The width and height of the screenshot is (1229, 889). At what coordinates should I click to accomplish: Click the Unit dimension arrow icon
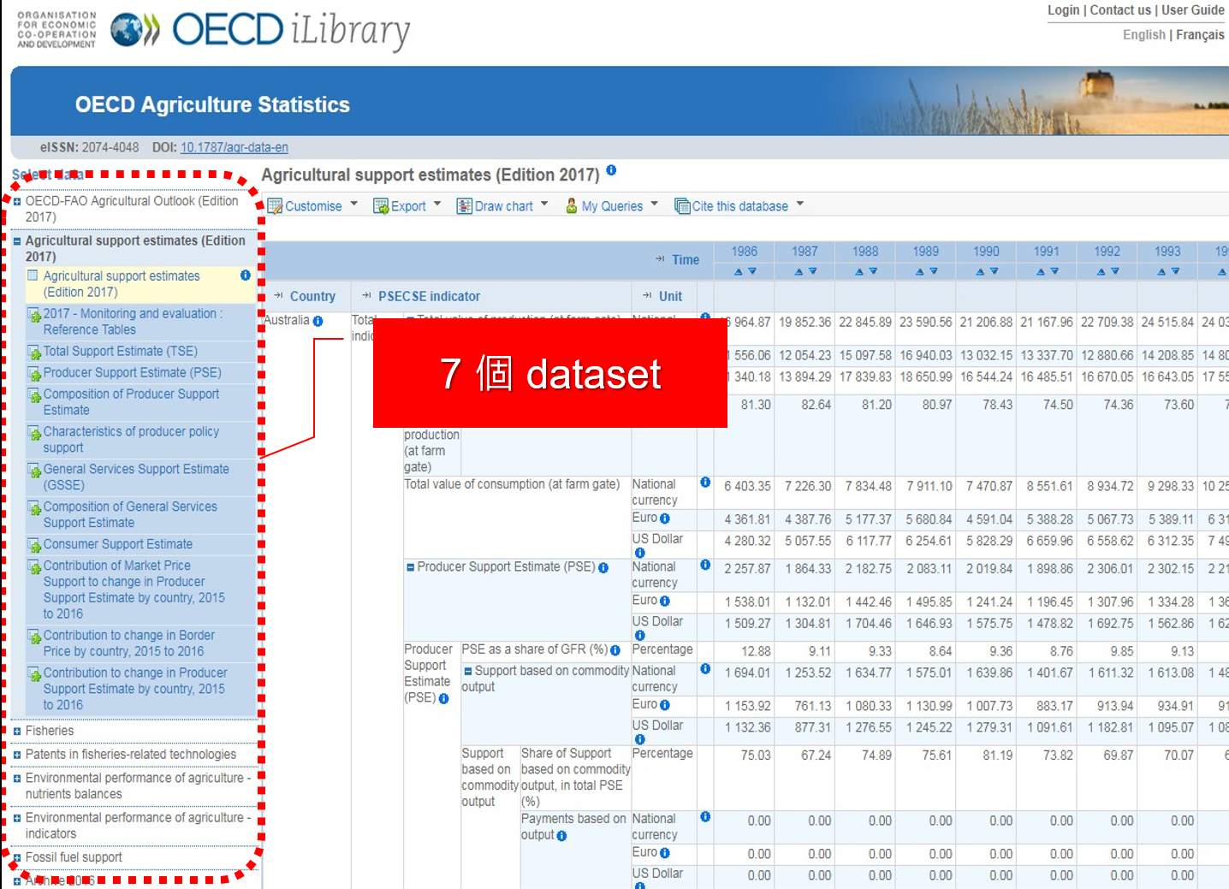[648, 296]
